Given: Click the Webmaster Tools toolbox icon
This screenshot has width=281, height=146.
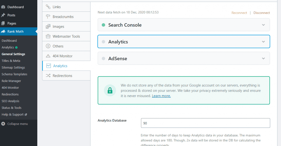Looking at the screenshot, I should coord(48,36).
